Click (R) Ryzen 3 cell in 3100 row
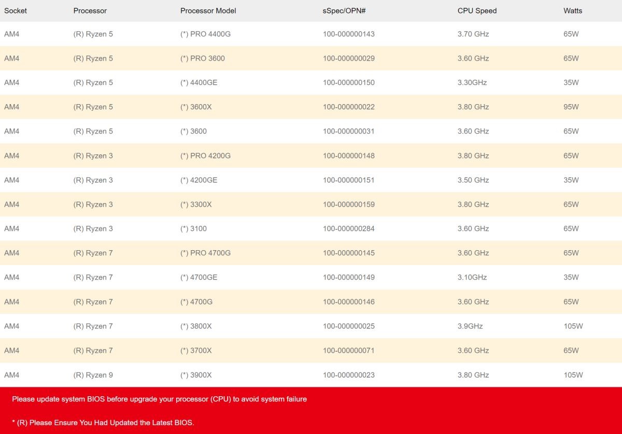The width and height of the screenshot is (622, 434). (x=93, y=229)
